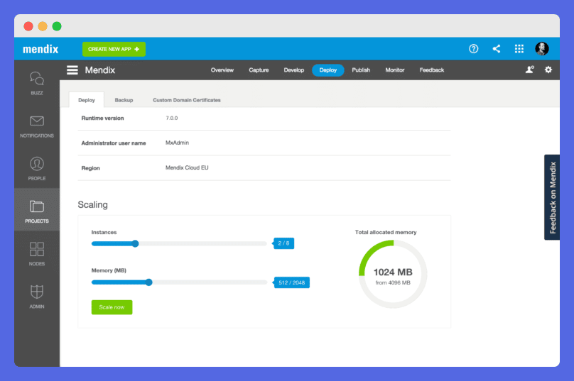574x381 pixels.
Task: Click the invite user icon
Action: tap(529, 70)
